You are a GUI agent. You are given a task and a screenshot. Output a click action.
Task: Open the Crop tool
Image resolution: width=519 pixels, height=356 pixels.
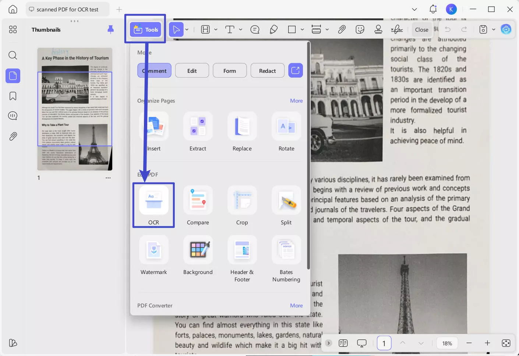tap(242, 206)
